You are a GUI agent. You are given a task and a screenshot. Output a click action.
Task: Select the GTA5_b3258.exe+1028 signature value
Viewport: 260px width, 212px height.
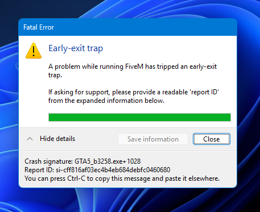pos(108,161)
